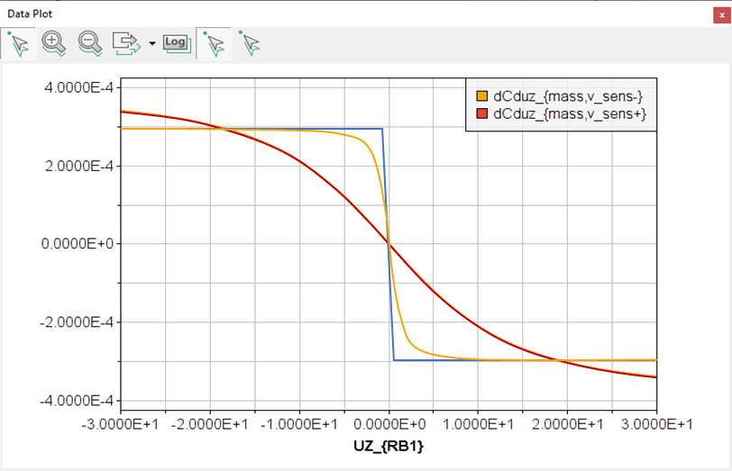Click the UZ_{RB1} x-axis title
This screenshot has height=471, width=732.
click(389, 446)
